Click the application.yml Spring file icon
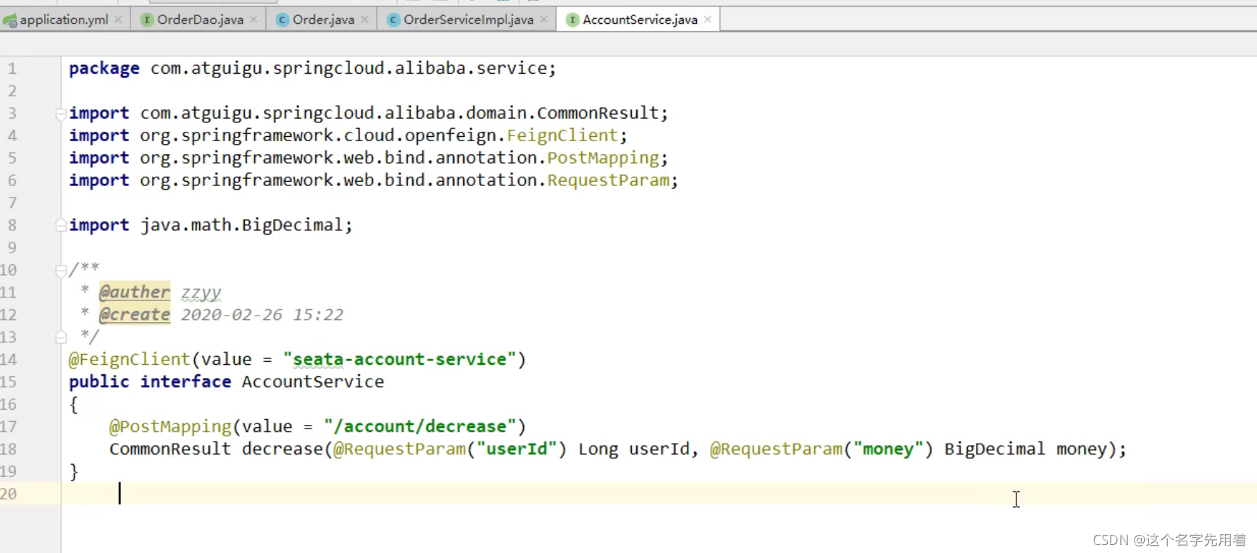 9,20
